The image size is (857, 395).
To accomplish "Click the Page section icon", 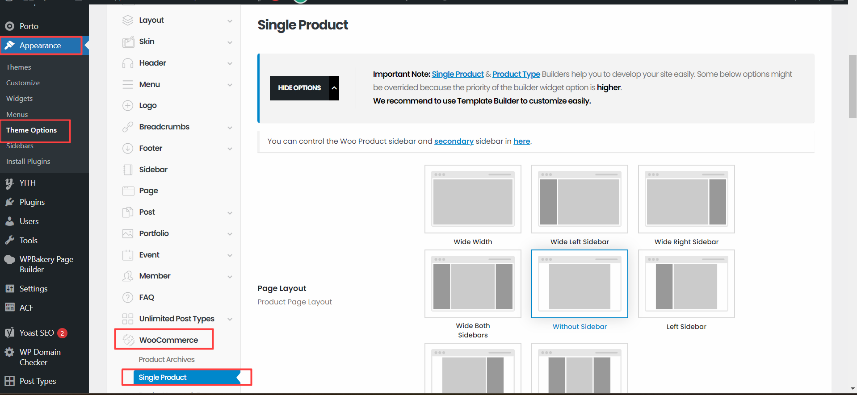I will 128,191.
